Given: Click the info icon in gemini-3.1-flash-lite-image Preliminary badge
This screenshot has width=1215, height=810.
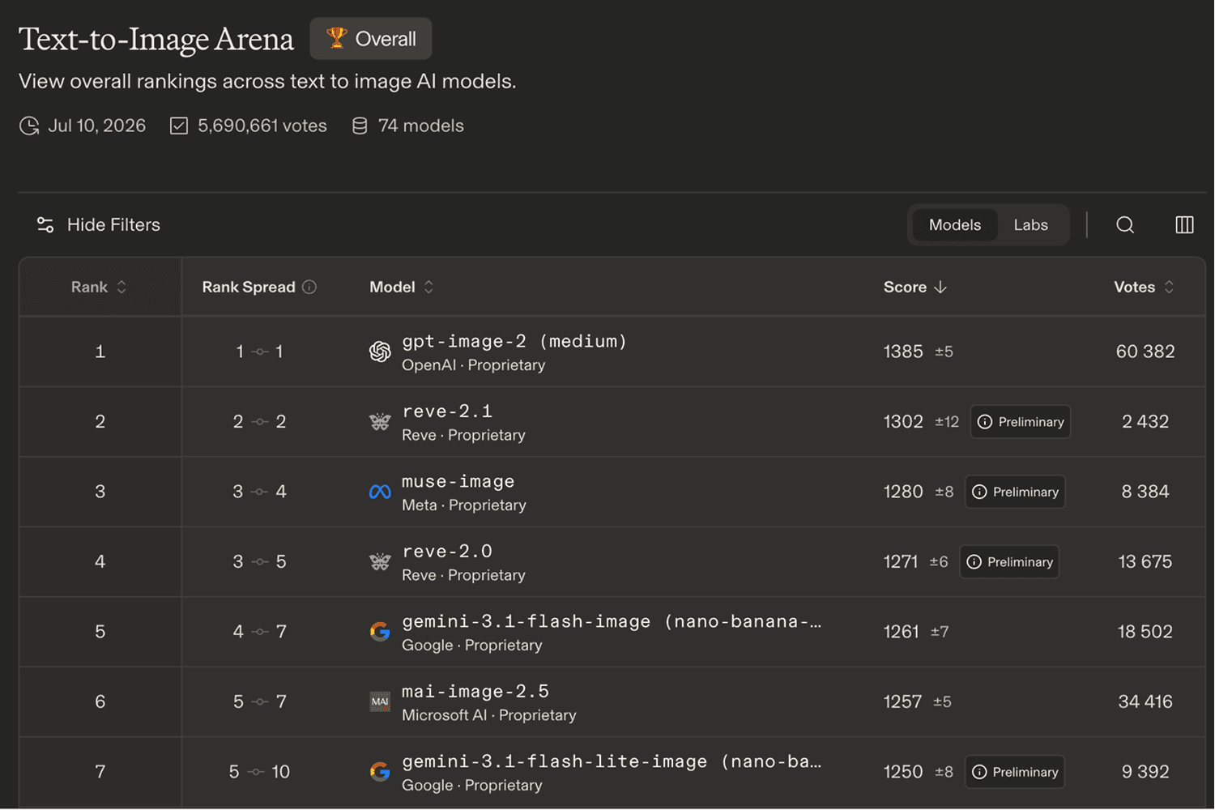Looking at the screenshot, I should (x=979, y=772).
